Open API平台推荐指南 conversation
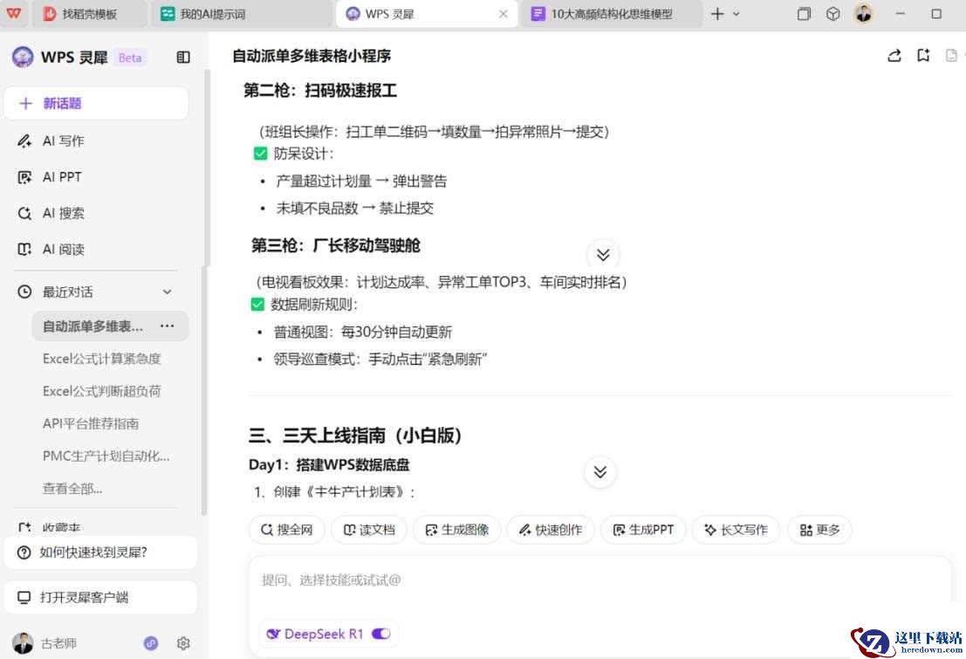The width and height of the screenshot is (966, 659). click(91, 423)
